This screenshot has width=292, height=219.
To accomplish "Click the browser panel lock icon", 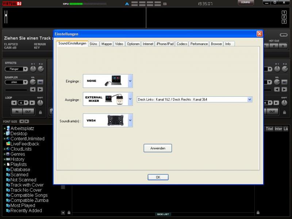I will click(x=69, y=212).
